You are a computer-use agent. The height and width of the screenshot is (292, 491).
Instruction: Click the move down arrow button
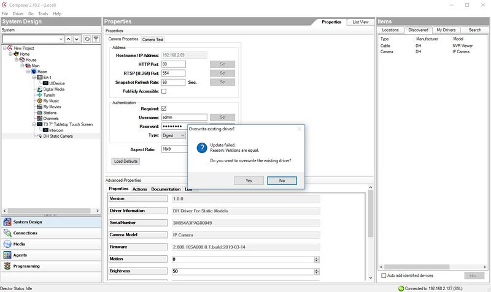point(77,39)
